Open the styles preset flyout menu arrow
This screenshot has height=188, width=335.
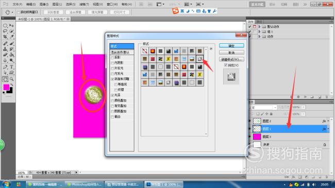(211, 49)
